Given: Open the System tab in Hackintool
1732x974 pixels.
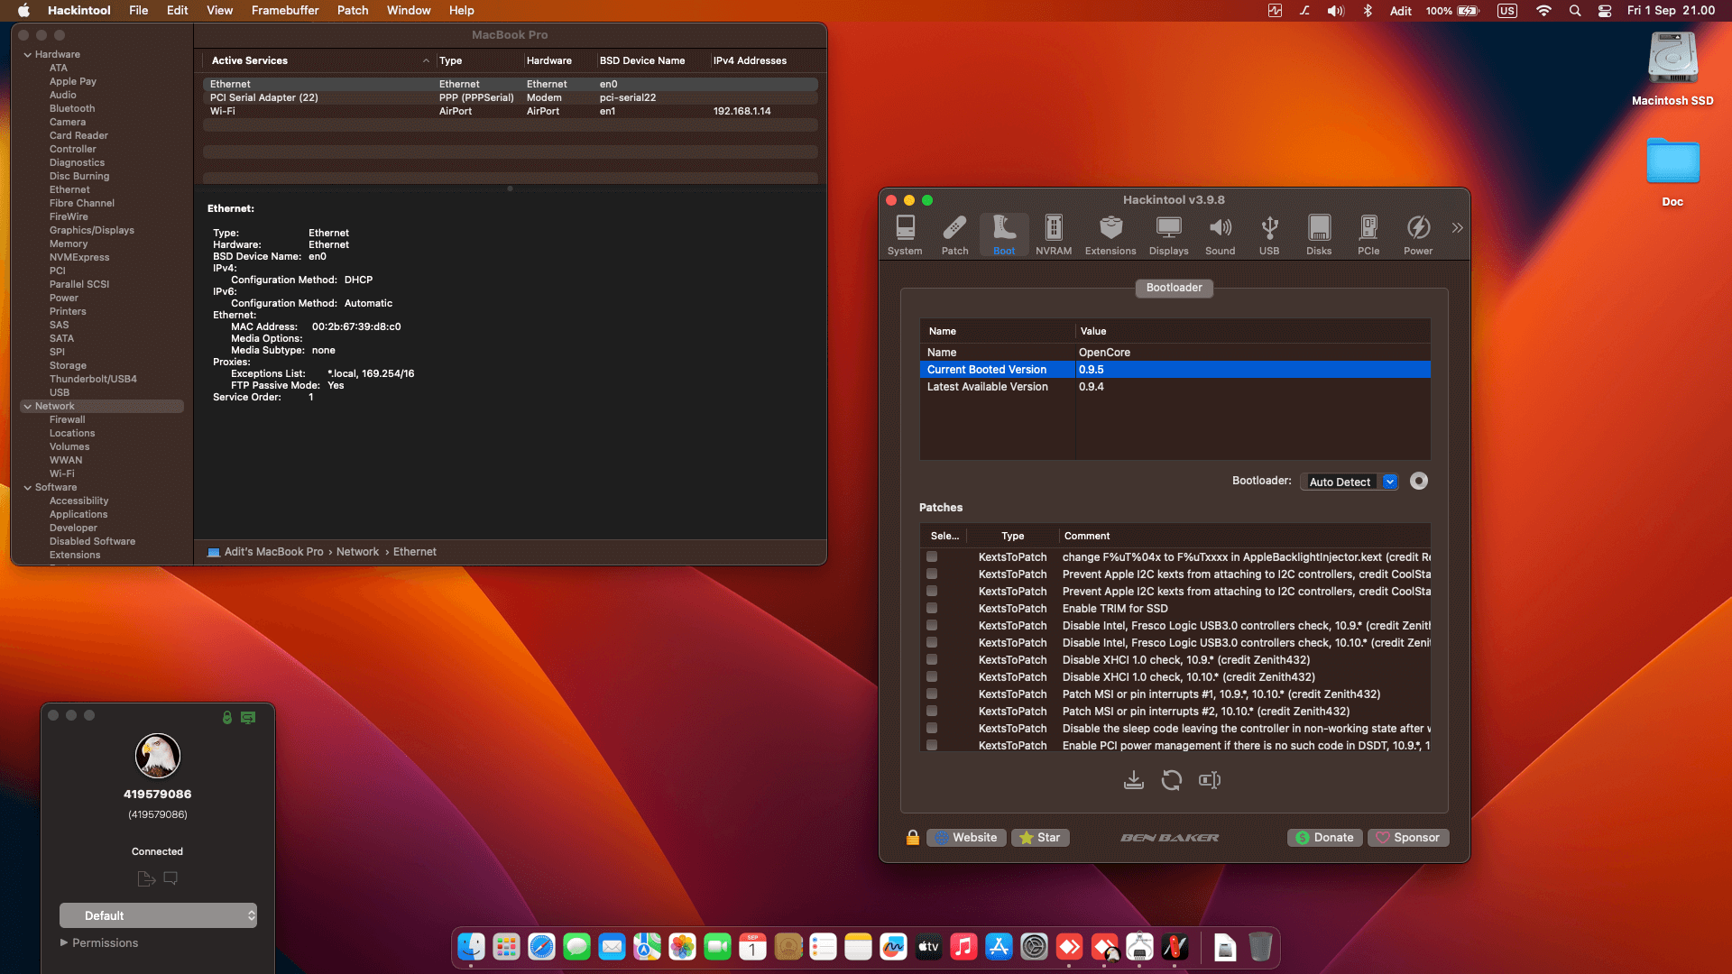Looking at the screenshot, I should [x=905, y=234].
